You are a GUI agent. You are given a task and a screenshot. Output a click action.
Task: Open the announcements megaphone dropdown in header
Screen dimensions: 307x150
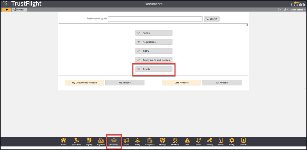[x=286, y=10]
